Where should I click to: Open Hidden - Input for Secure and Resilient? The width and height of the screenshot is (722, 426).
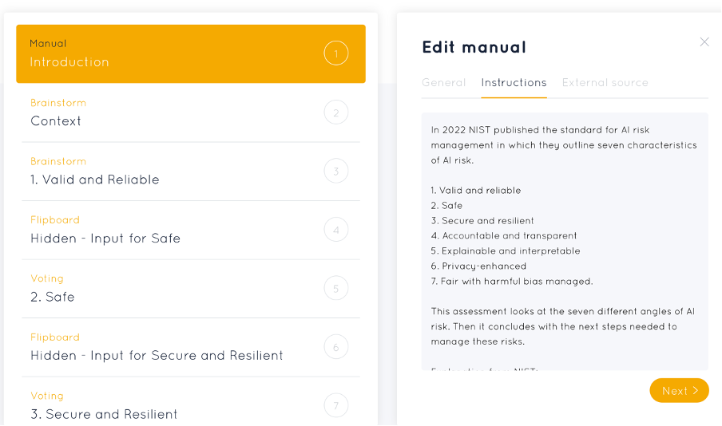point(160,348)
